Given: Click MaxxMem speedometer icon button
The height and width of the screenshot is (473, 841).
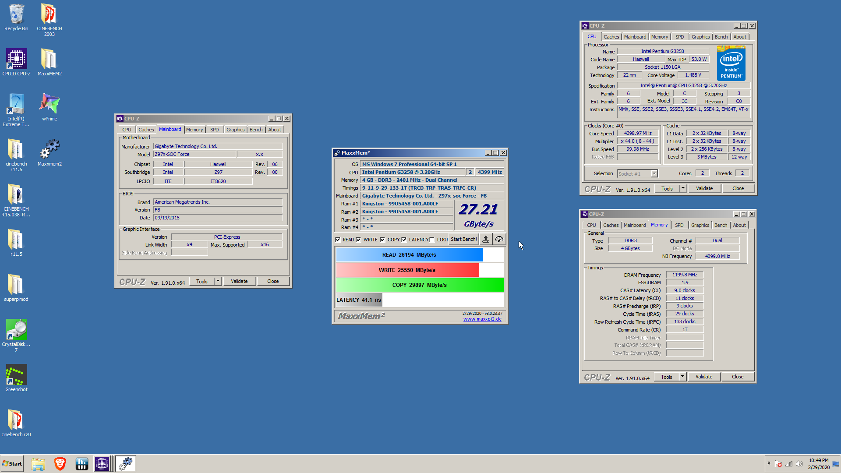Looking at the screenshot, I should click(499, 239).
